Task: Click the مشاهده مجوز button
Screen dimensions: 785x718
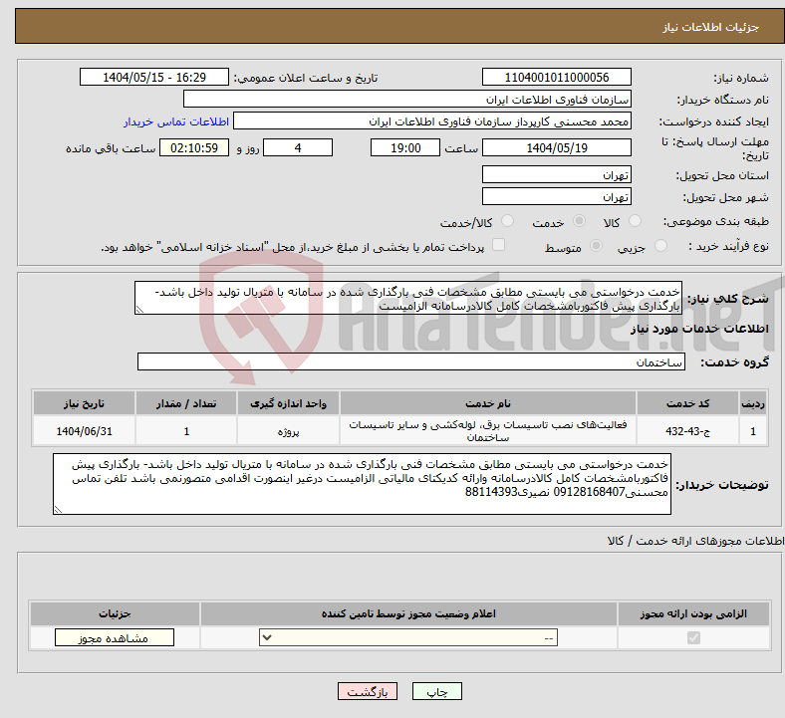Action: coord(115,637)
